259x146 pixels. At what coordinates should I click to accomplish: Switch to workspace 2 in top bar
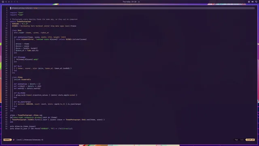click(9, 2)
